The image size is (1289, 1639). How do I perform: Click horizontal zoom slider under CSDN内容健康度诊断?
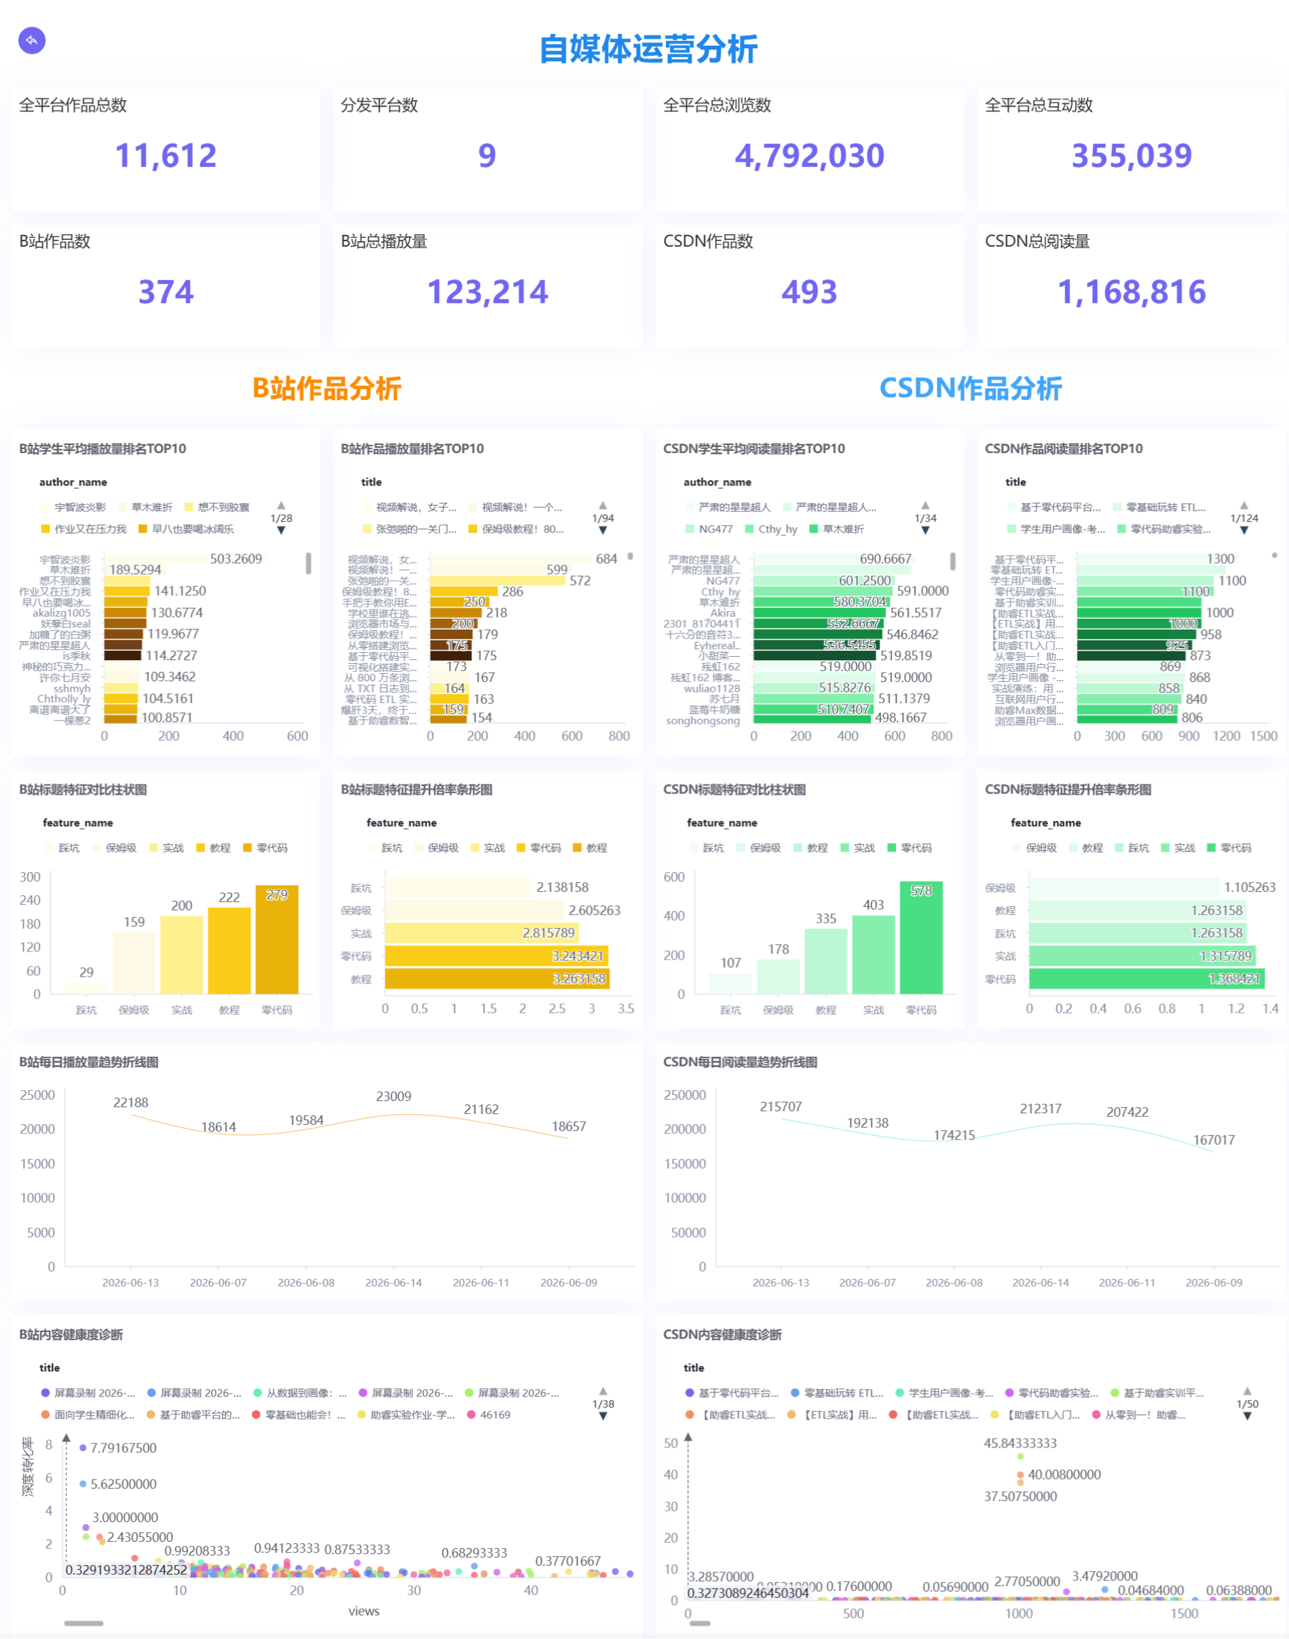coord(700,1623)
